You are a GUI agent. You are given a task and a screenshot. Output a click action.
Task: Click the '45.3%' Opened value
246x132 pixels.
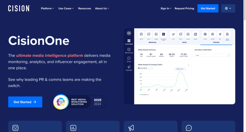tap(172, 54)
